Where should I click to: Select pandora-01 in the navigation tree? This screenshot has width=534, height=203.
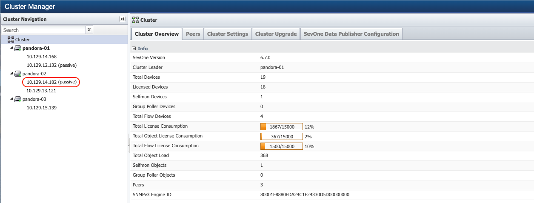coord(36,48)
